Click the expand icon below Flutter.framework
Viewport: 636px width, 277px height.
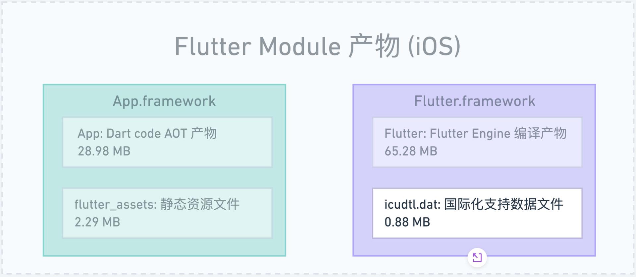point(477,257)
